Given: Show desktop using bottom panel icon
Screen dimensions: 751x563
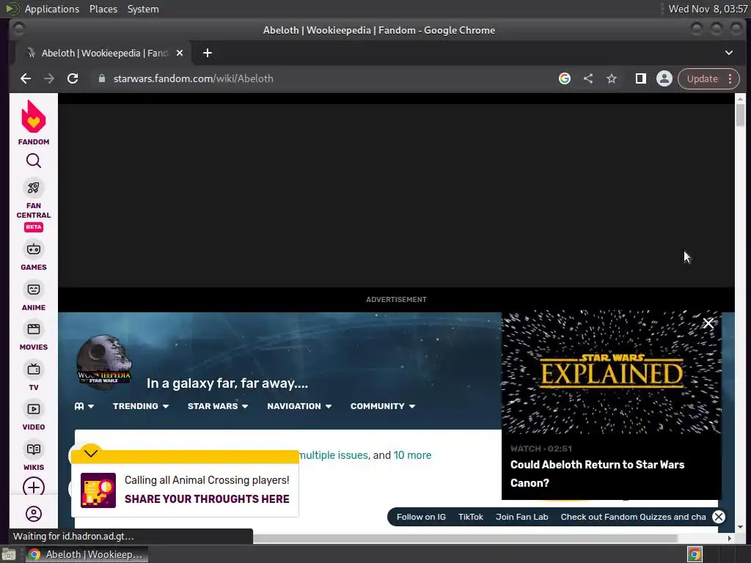Looking at the screenshot, I should (x=9, y=555).
